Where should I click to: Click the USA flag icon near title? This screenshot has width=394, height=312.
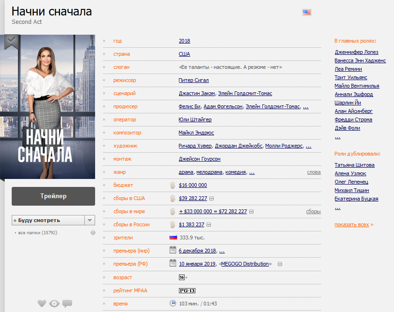coord(306,12)
